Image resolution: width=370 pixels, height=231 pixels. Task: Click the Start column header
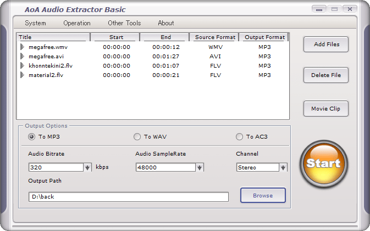(115, 37)
